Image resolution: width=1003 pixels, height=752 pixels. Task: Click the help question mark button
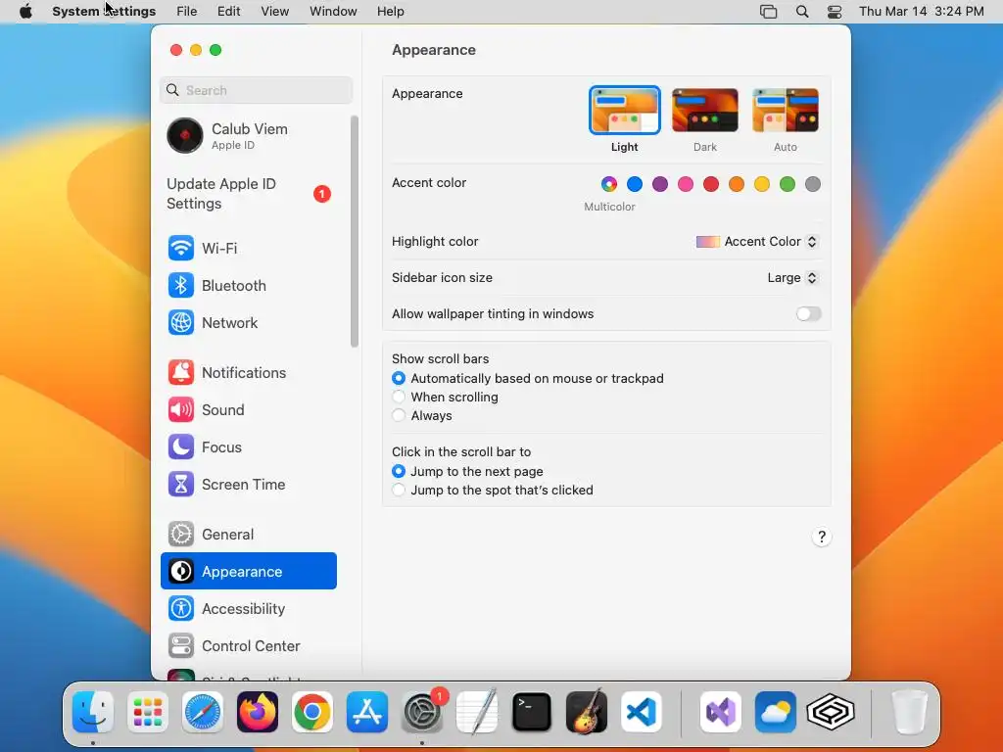822,537
